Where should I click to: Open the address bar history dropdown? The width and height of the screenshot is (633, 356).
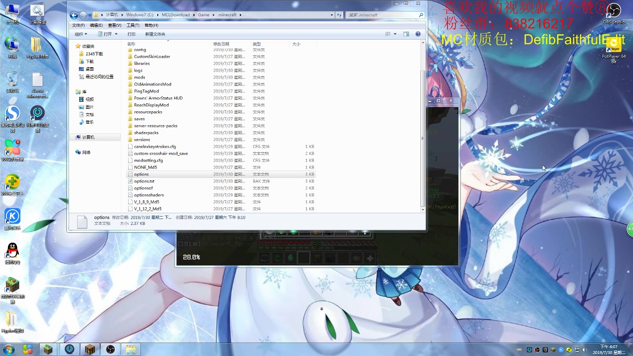click(332, 15)
